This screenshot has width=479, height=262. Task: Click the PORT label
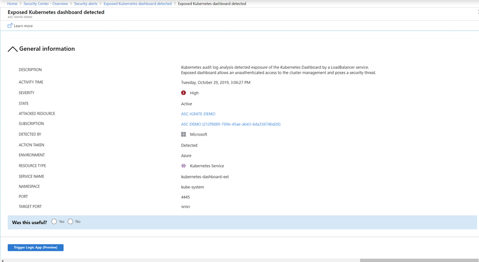(x=23, y=196)
